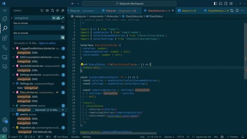Open the Manage gear icon
The image size is (247, 139).
click(5, 130)
